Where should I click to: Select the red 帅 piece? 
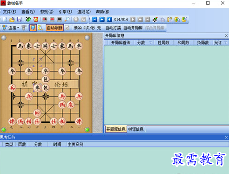[x=37, y=113]
